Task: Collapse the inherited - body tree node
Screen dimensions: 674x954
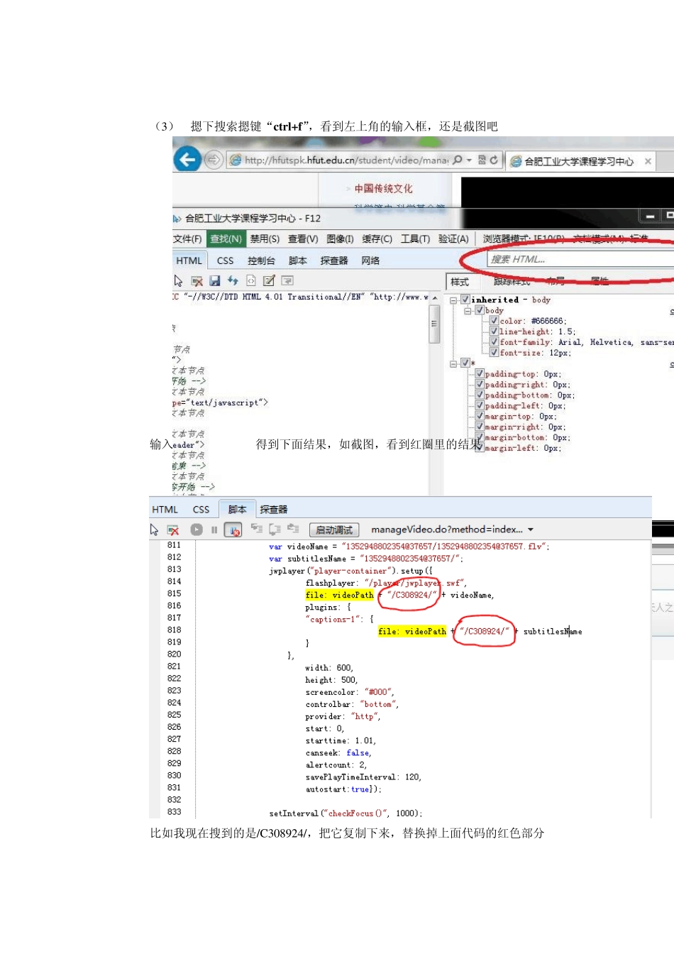Action: click(x=453, y=300)
